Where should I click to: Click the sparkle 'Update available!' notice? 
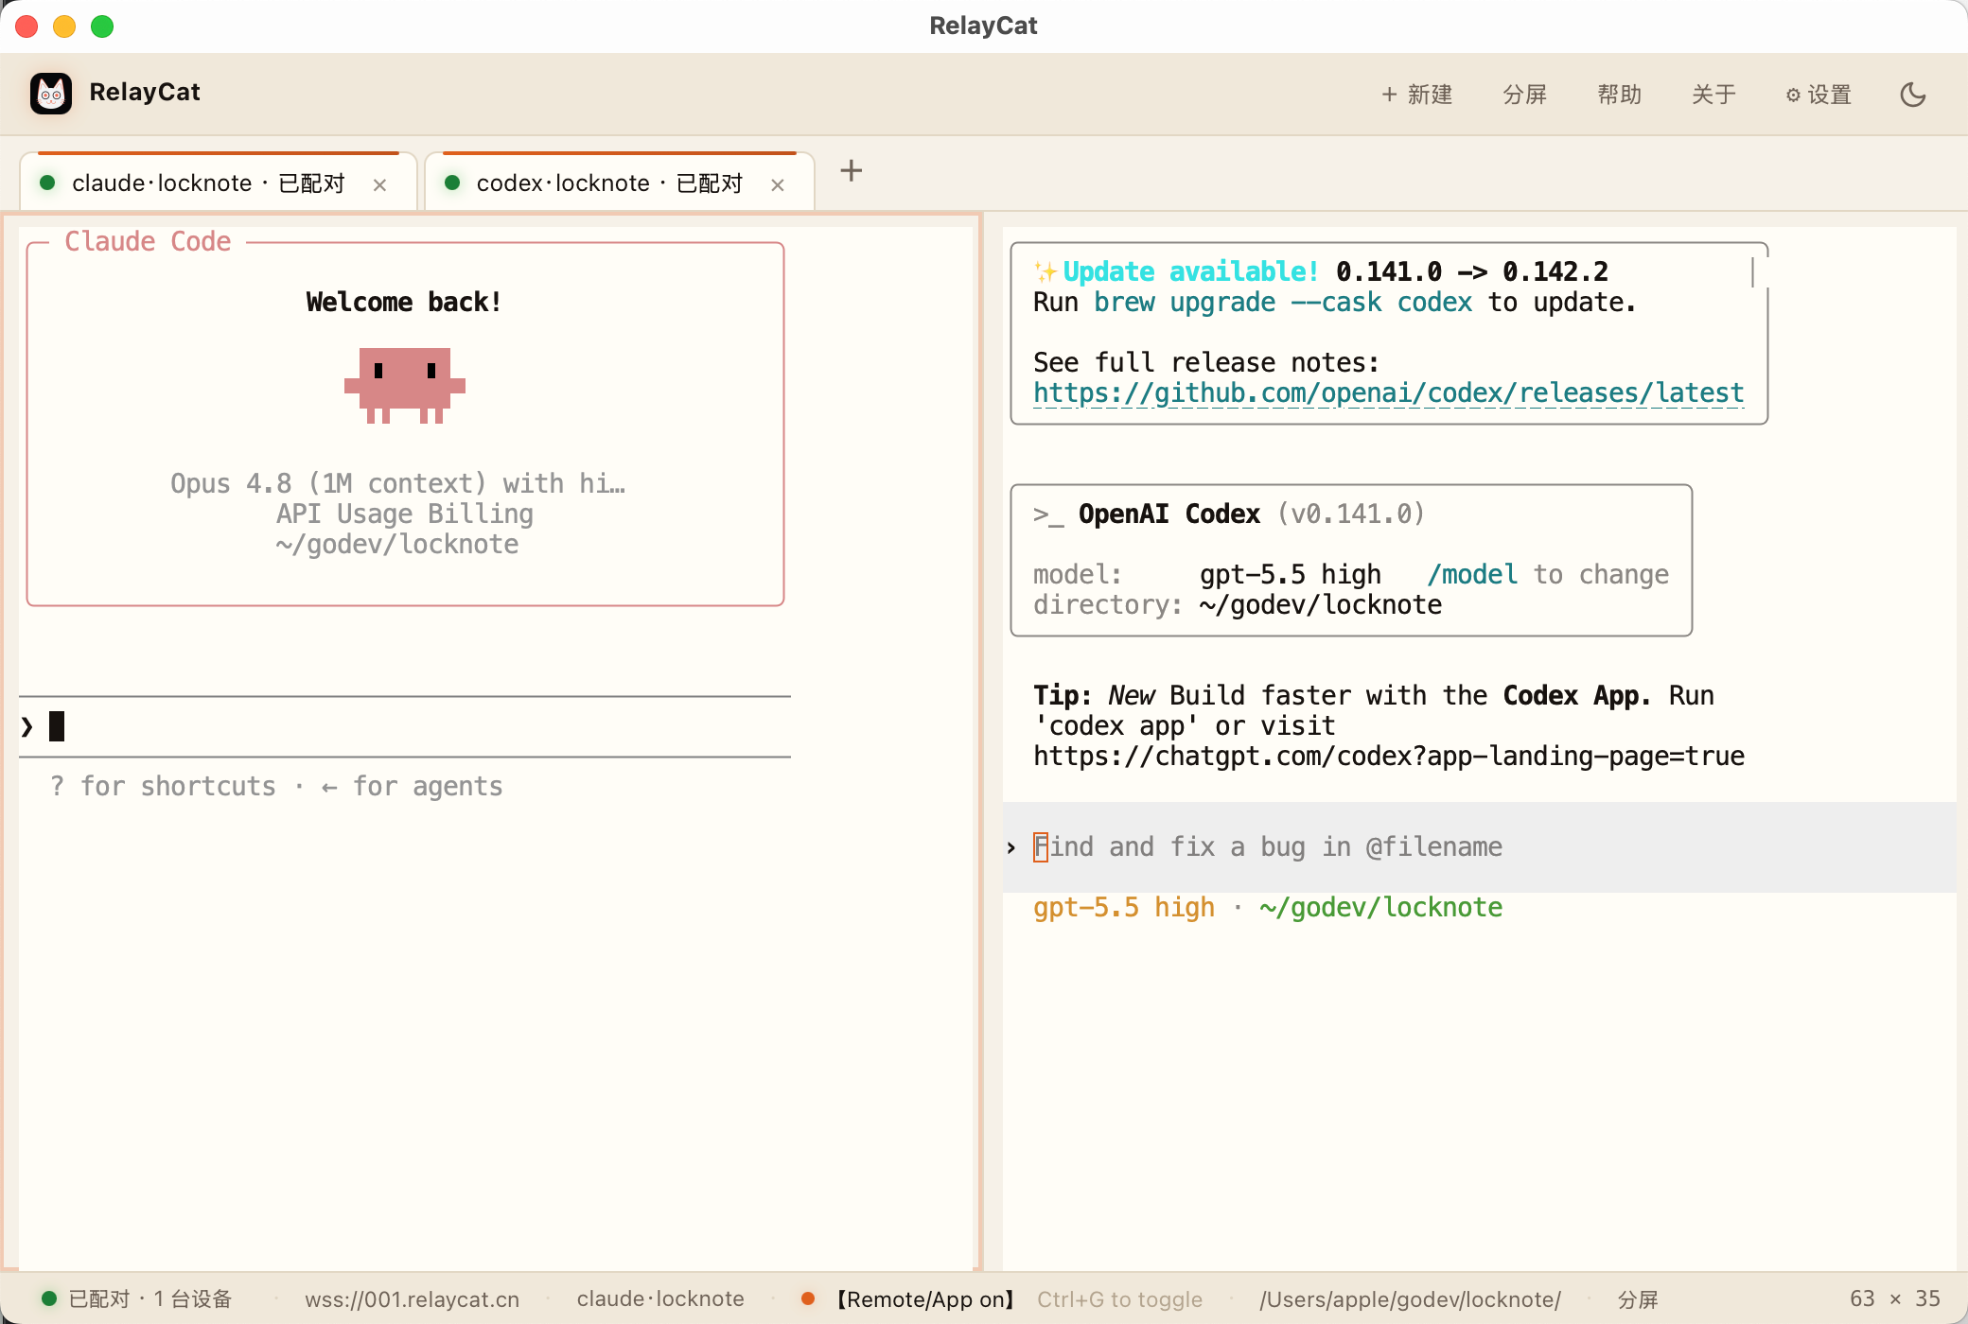[x=1176, y=271]
